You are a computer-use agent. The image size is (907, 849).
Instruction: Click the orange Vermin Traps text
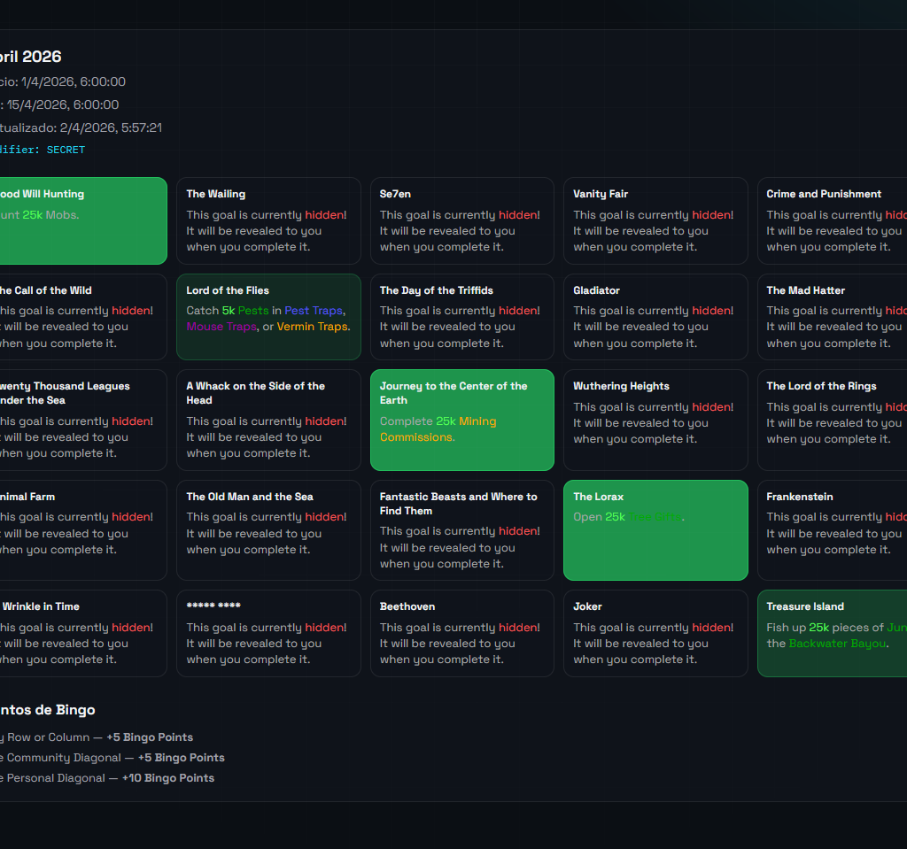tap(313, 327)
